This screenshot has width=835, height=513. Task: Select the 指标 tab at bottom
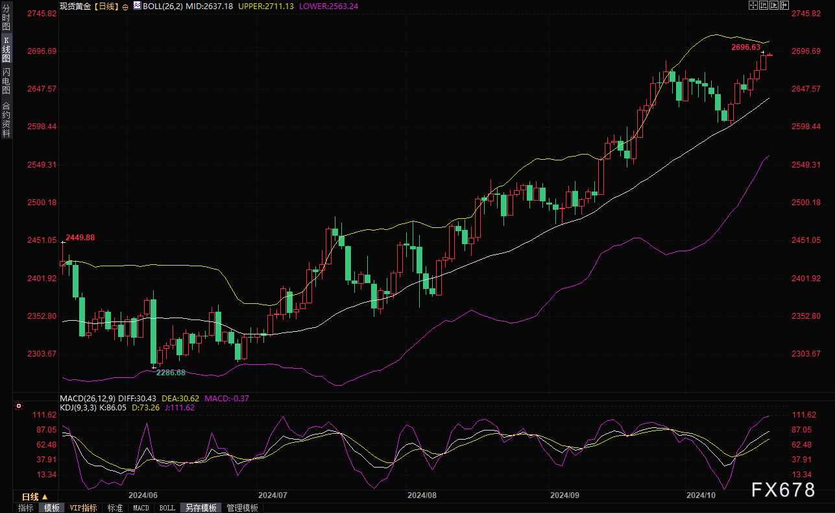[26, 508]
